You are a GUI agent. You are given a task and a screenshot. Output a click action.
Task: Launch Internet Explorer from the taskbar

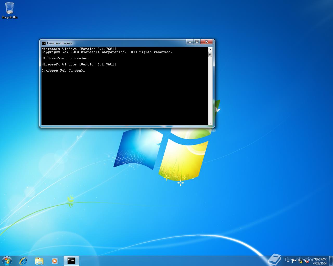tap(23, 261)
